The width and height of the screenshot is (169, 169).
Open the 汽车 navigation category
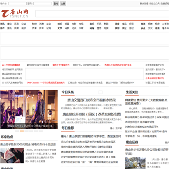point(34,28)
